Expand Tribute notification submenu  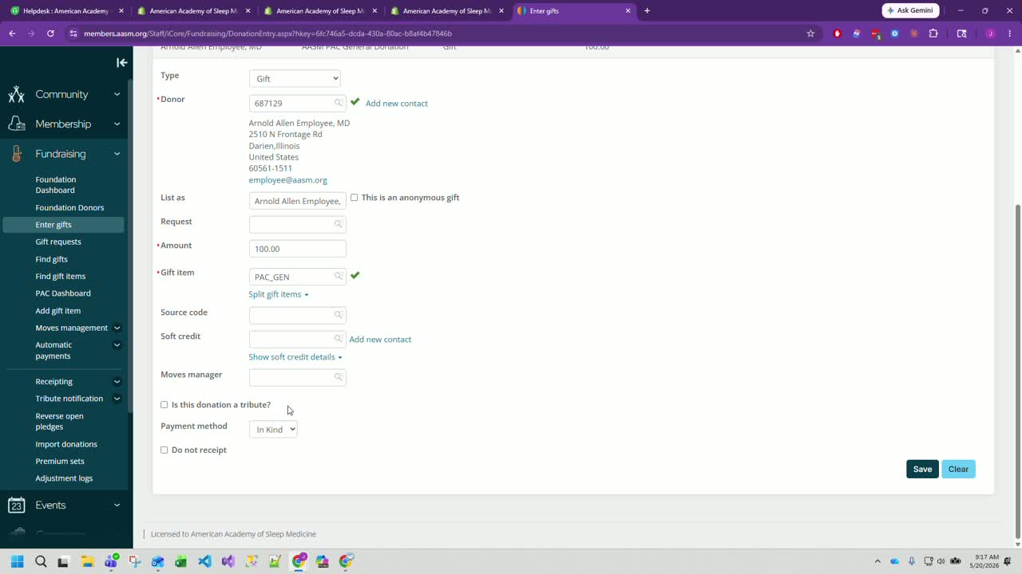pos(117,399)
